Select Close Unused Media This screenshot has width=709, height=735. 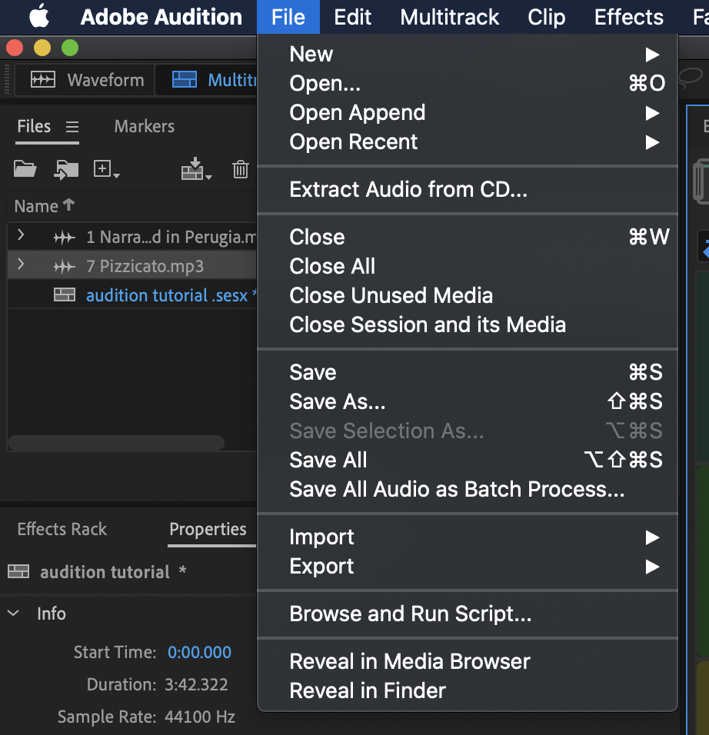[468, 296]
